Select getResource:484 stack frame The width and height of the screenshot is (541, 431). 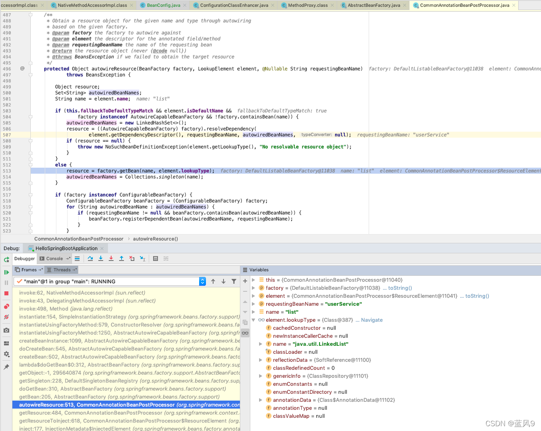coord(126,413)
